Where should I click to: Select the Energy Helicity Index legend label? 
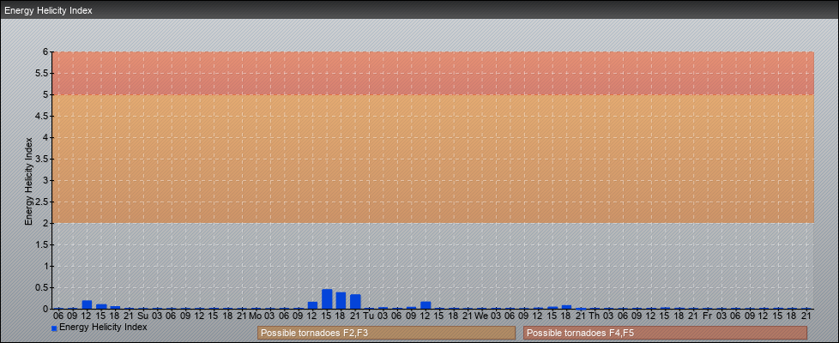[103, 327]
